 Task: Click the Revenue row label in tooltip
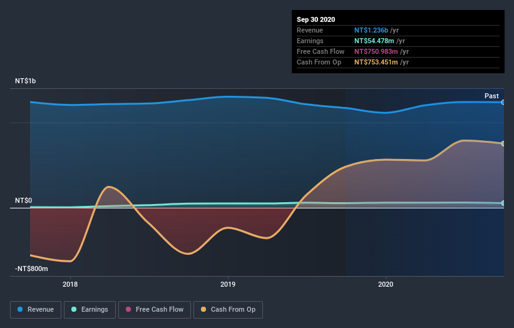(x=310, y=30)
